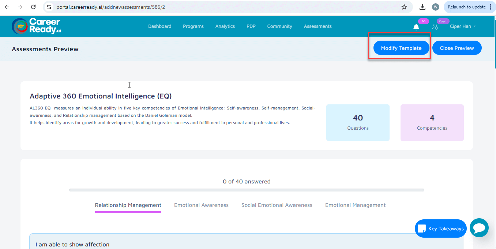Click the CareerReady.ai logo
Screen dimensions: 496x249
tap(36, 26)
